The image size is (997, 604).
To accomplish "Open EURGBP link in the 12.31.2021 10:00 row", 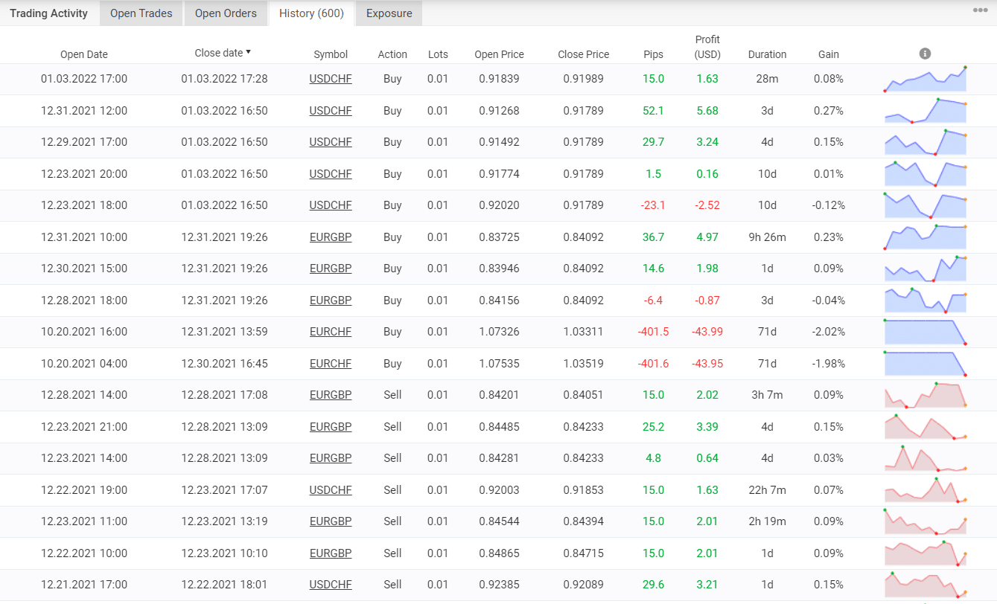I will pyautogui.click(x=331, y=237).
